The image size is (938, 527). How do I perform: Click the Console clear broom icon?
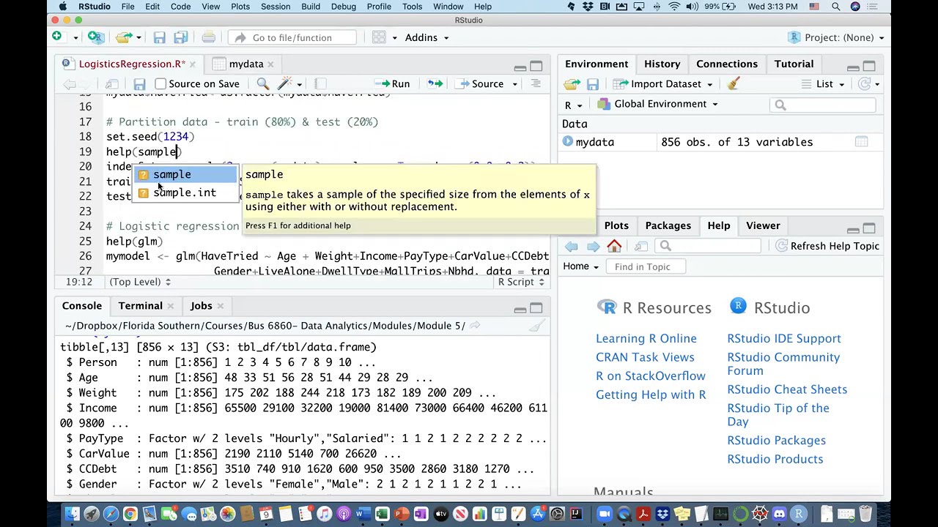click(536, 326)
